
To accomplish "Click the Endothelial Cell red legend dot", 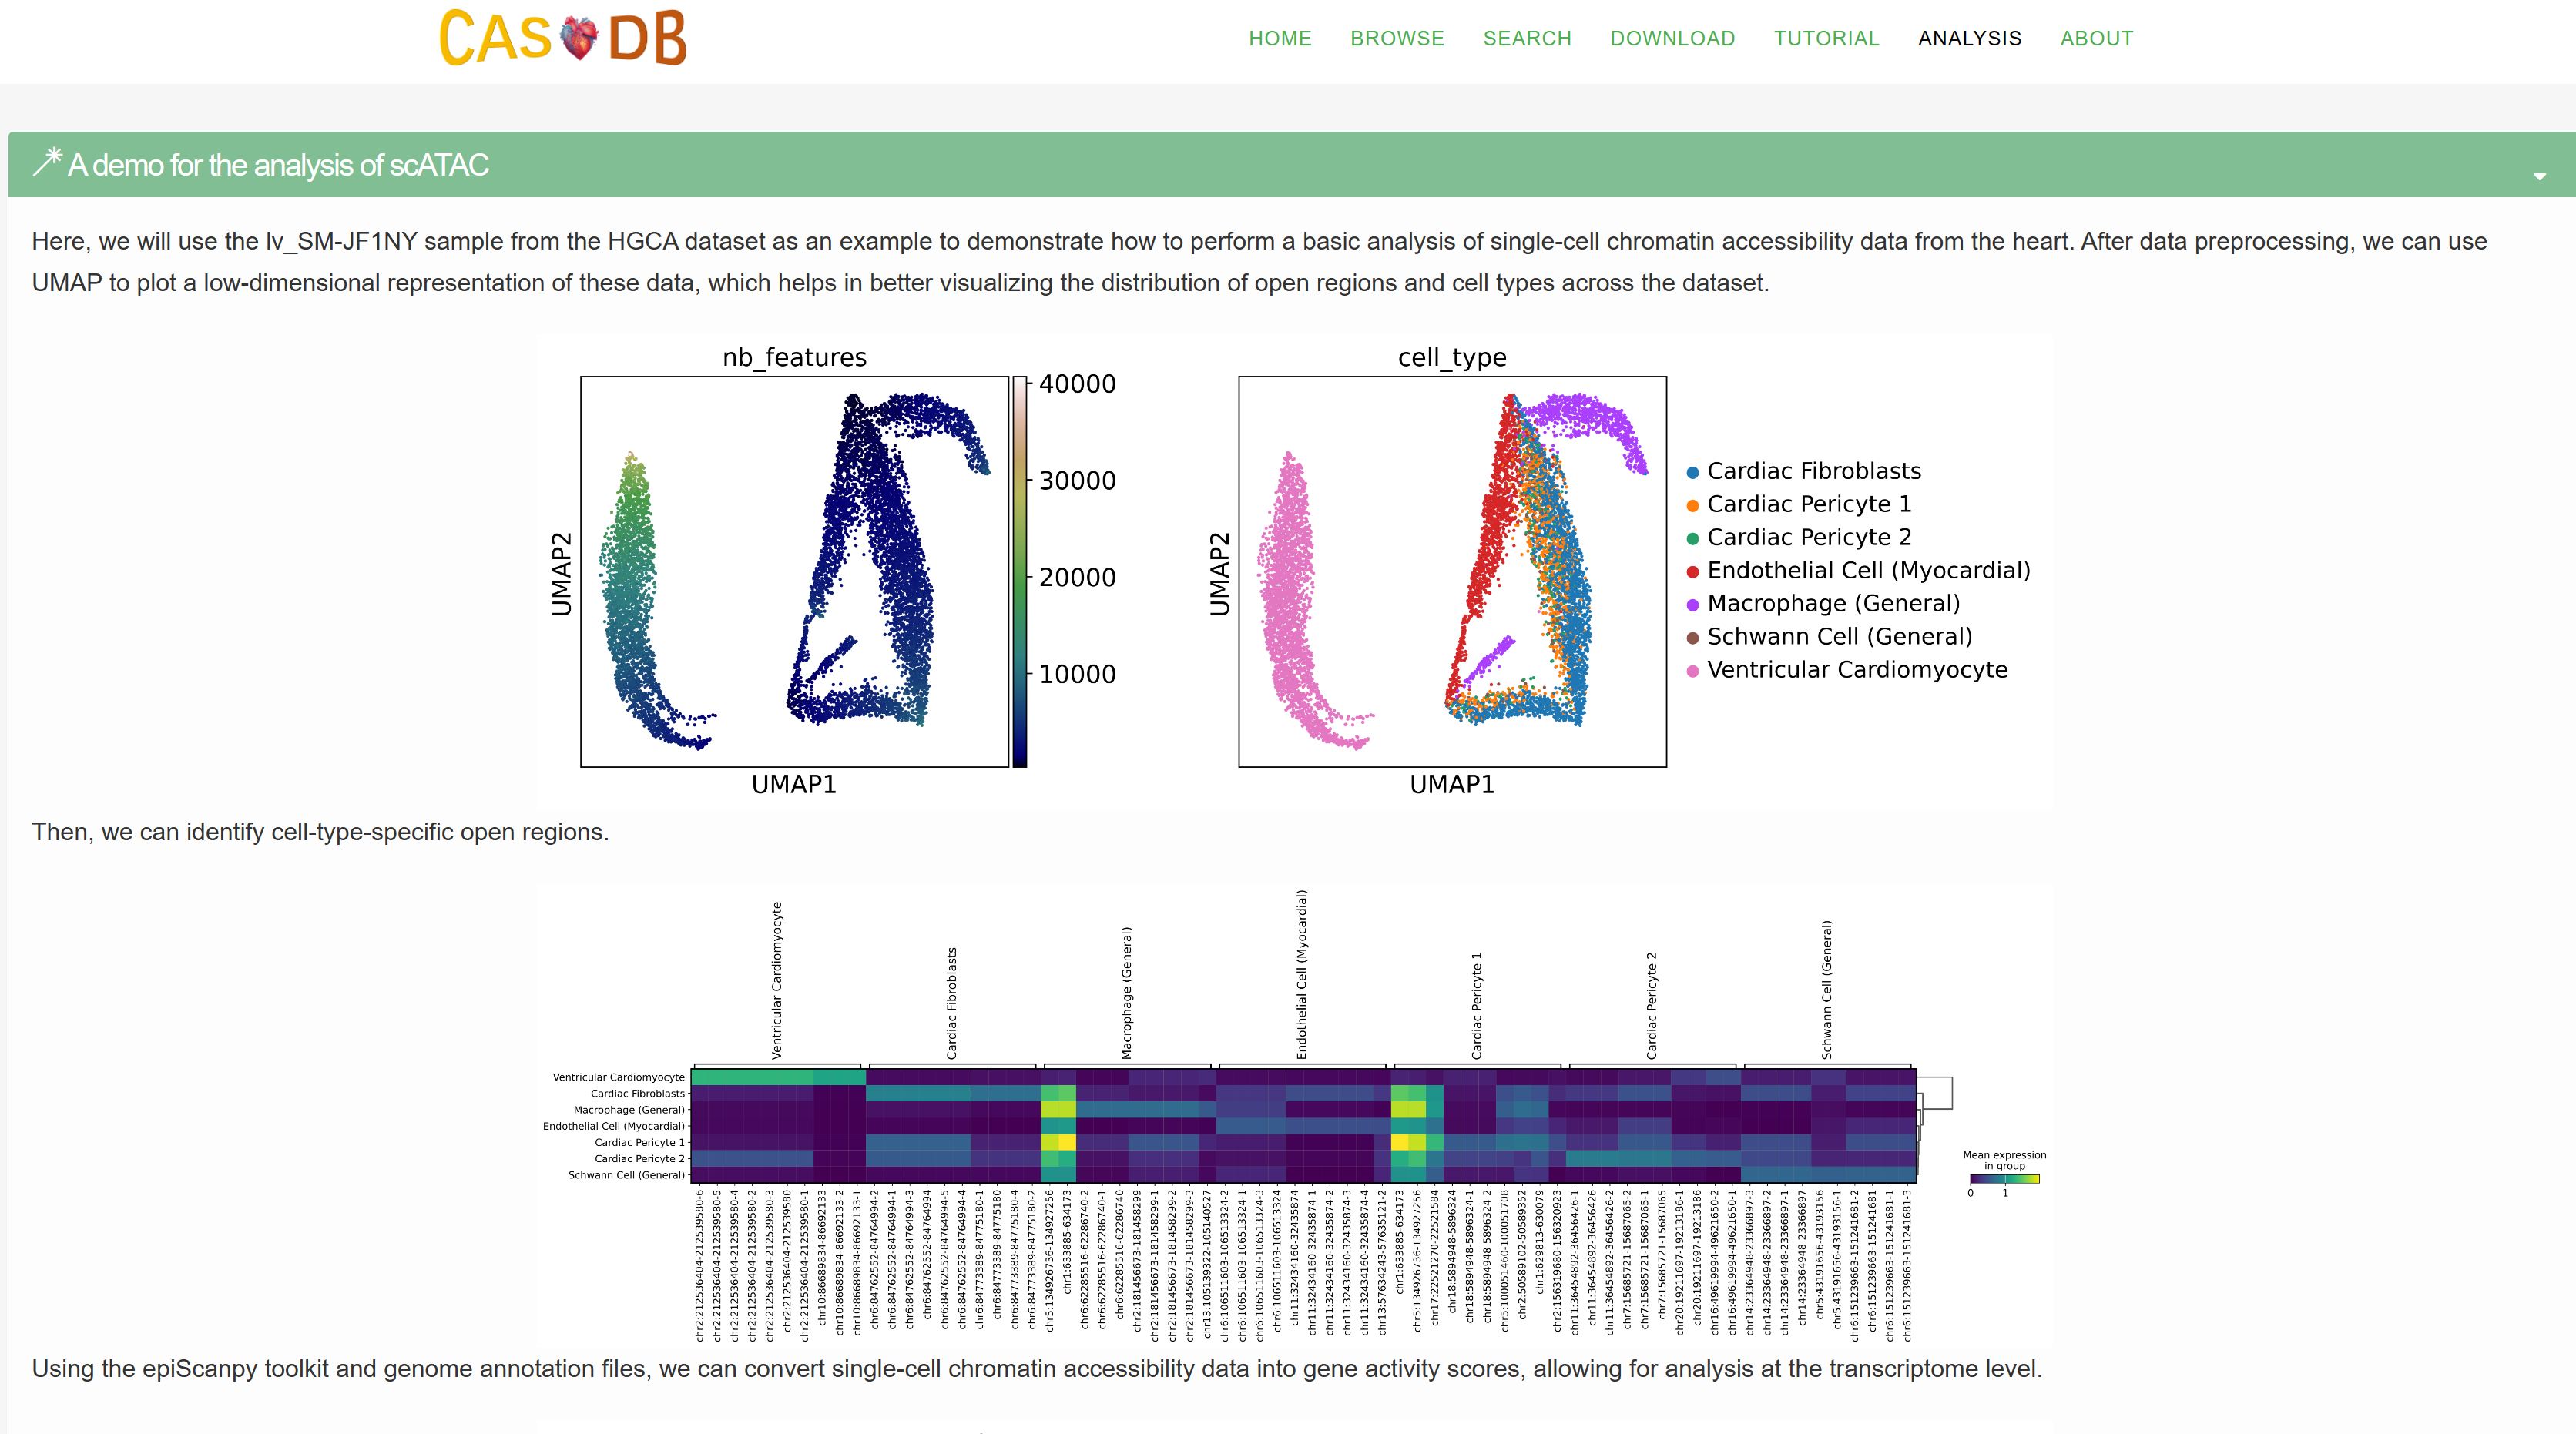I will (1692, 572).
